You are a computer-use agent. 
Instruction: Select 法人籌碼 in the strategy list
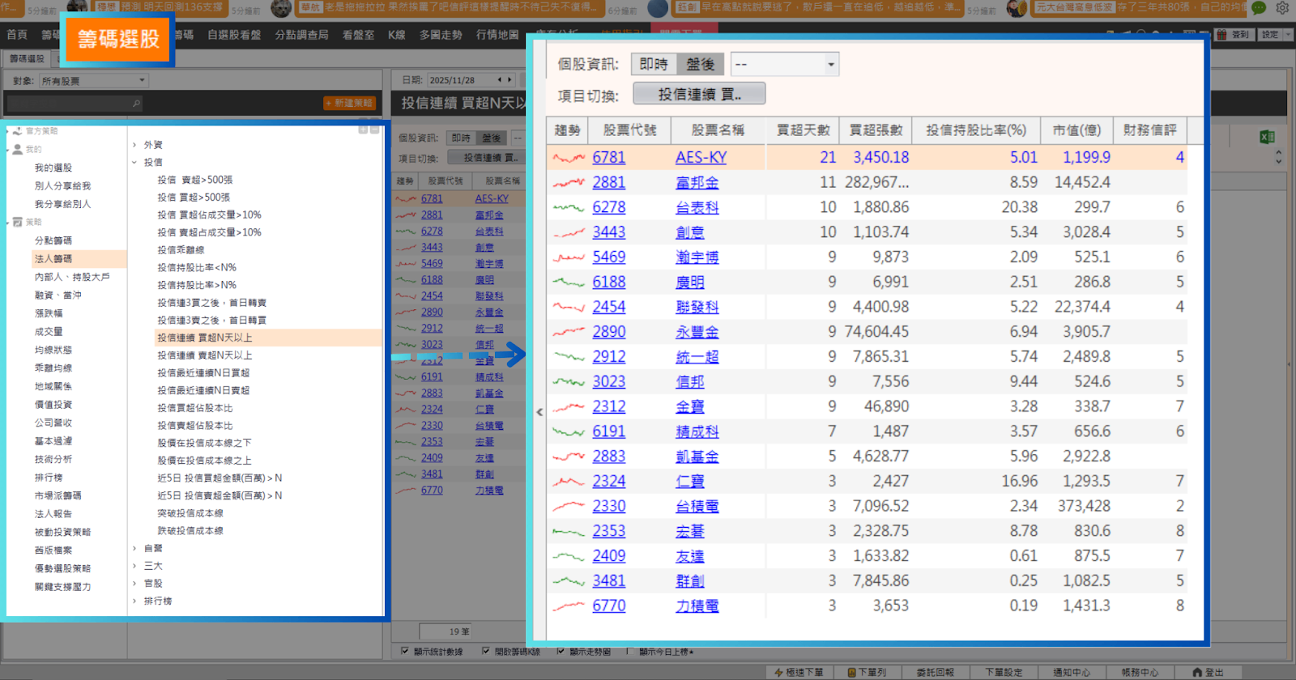coord(53,259)
